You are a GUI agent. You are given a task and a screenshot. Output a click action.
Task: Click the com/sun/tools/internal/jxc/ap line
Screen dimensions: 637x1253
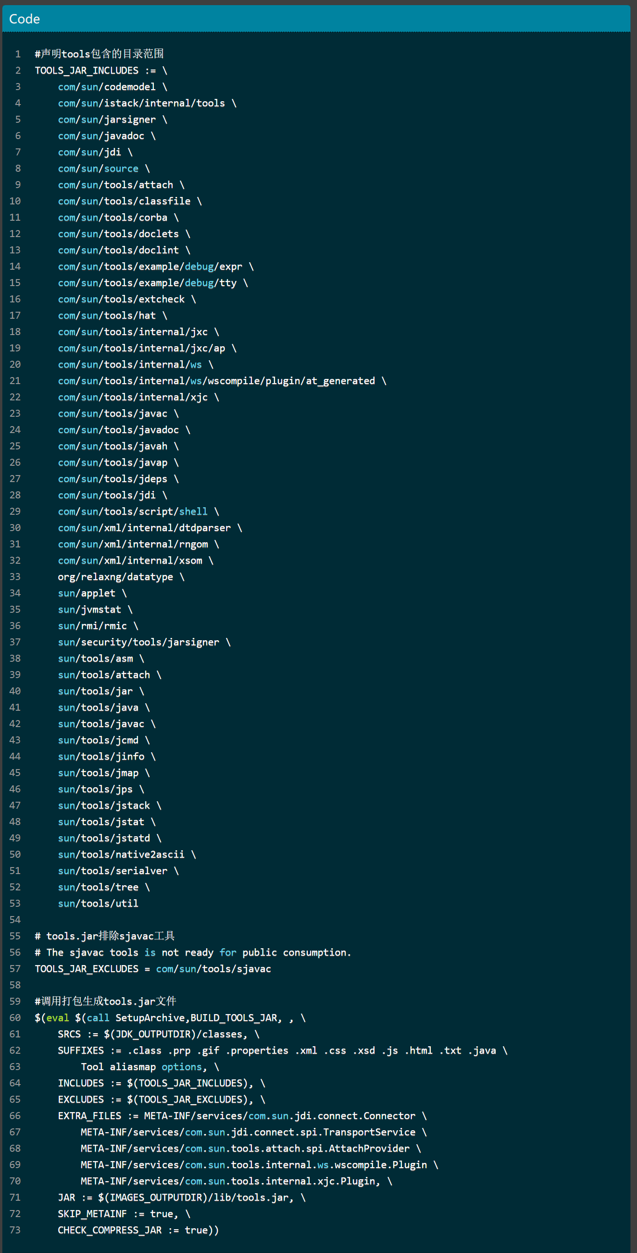click(147, 348)
